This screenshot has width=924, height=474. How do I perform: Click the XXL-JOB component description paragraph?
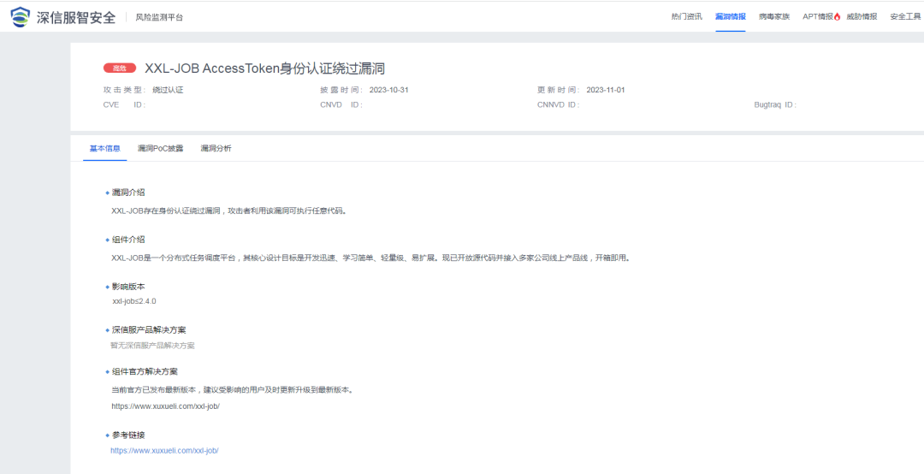[370, 258]
